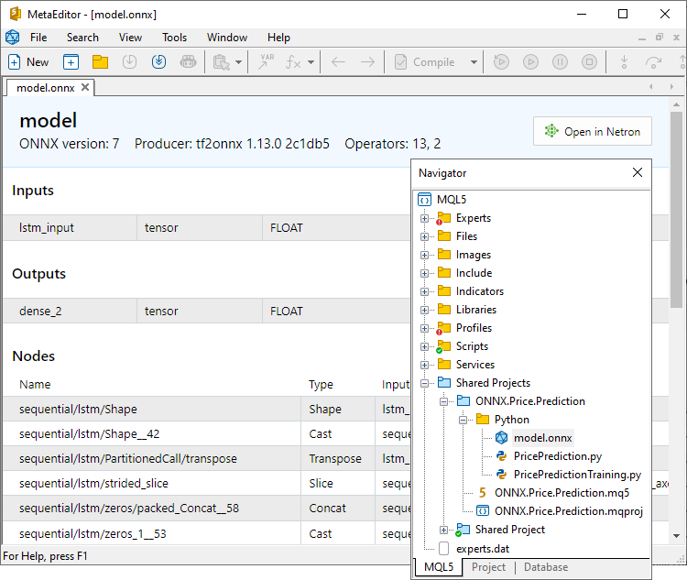
Task: Click the save (download arrow) icon
Action: pyautogui.click(x=130, y=62)
